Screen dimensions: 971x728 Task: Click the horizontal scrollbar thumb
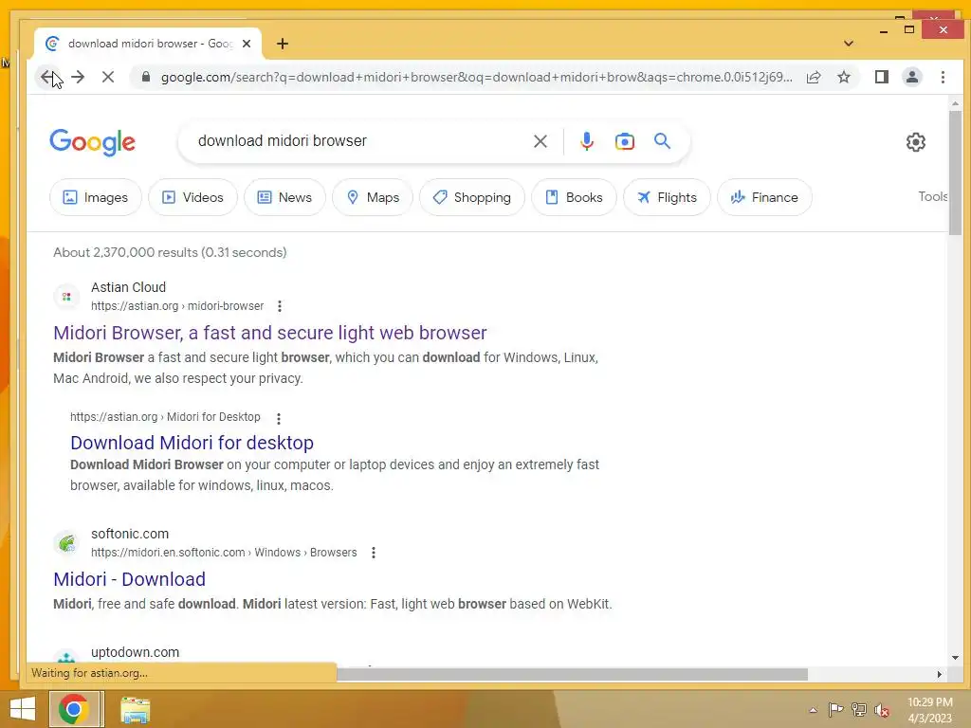pyautogui.click(x=572, y=674)
